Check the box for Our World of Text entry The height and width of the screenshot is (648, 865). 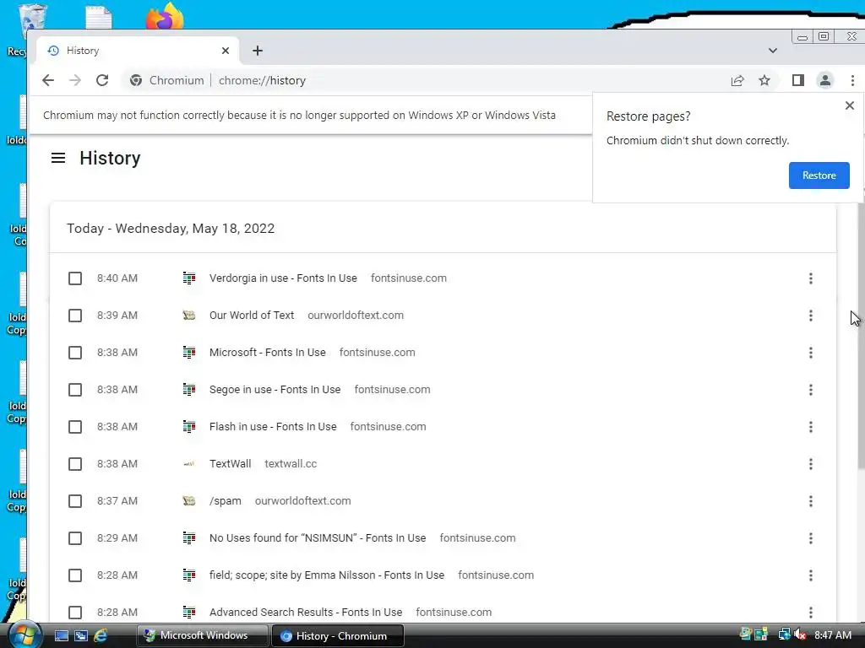point(75,316)
